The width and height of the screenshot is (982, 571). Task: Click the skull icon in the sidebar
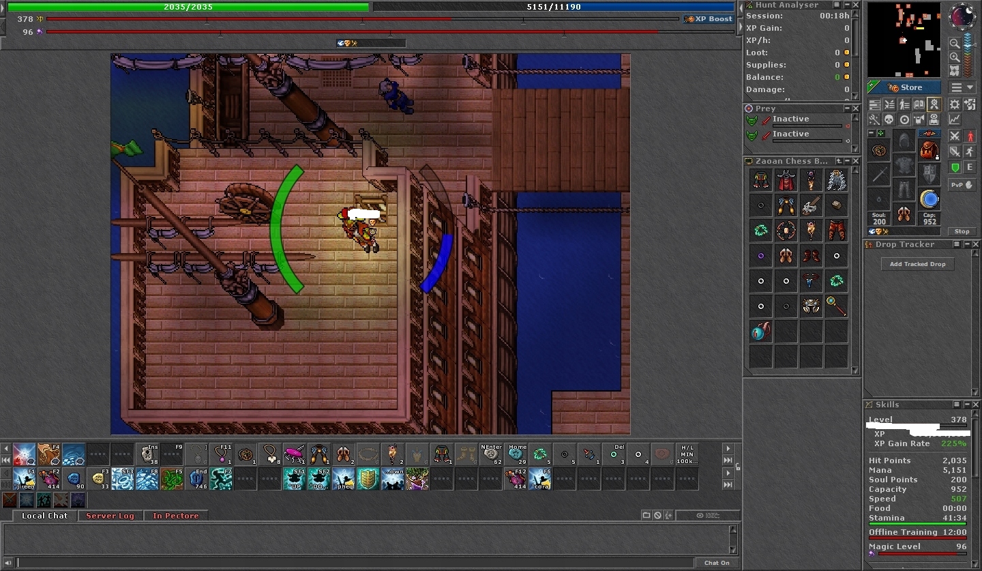point(890,119)
